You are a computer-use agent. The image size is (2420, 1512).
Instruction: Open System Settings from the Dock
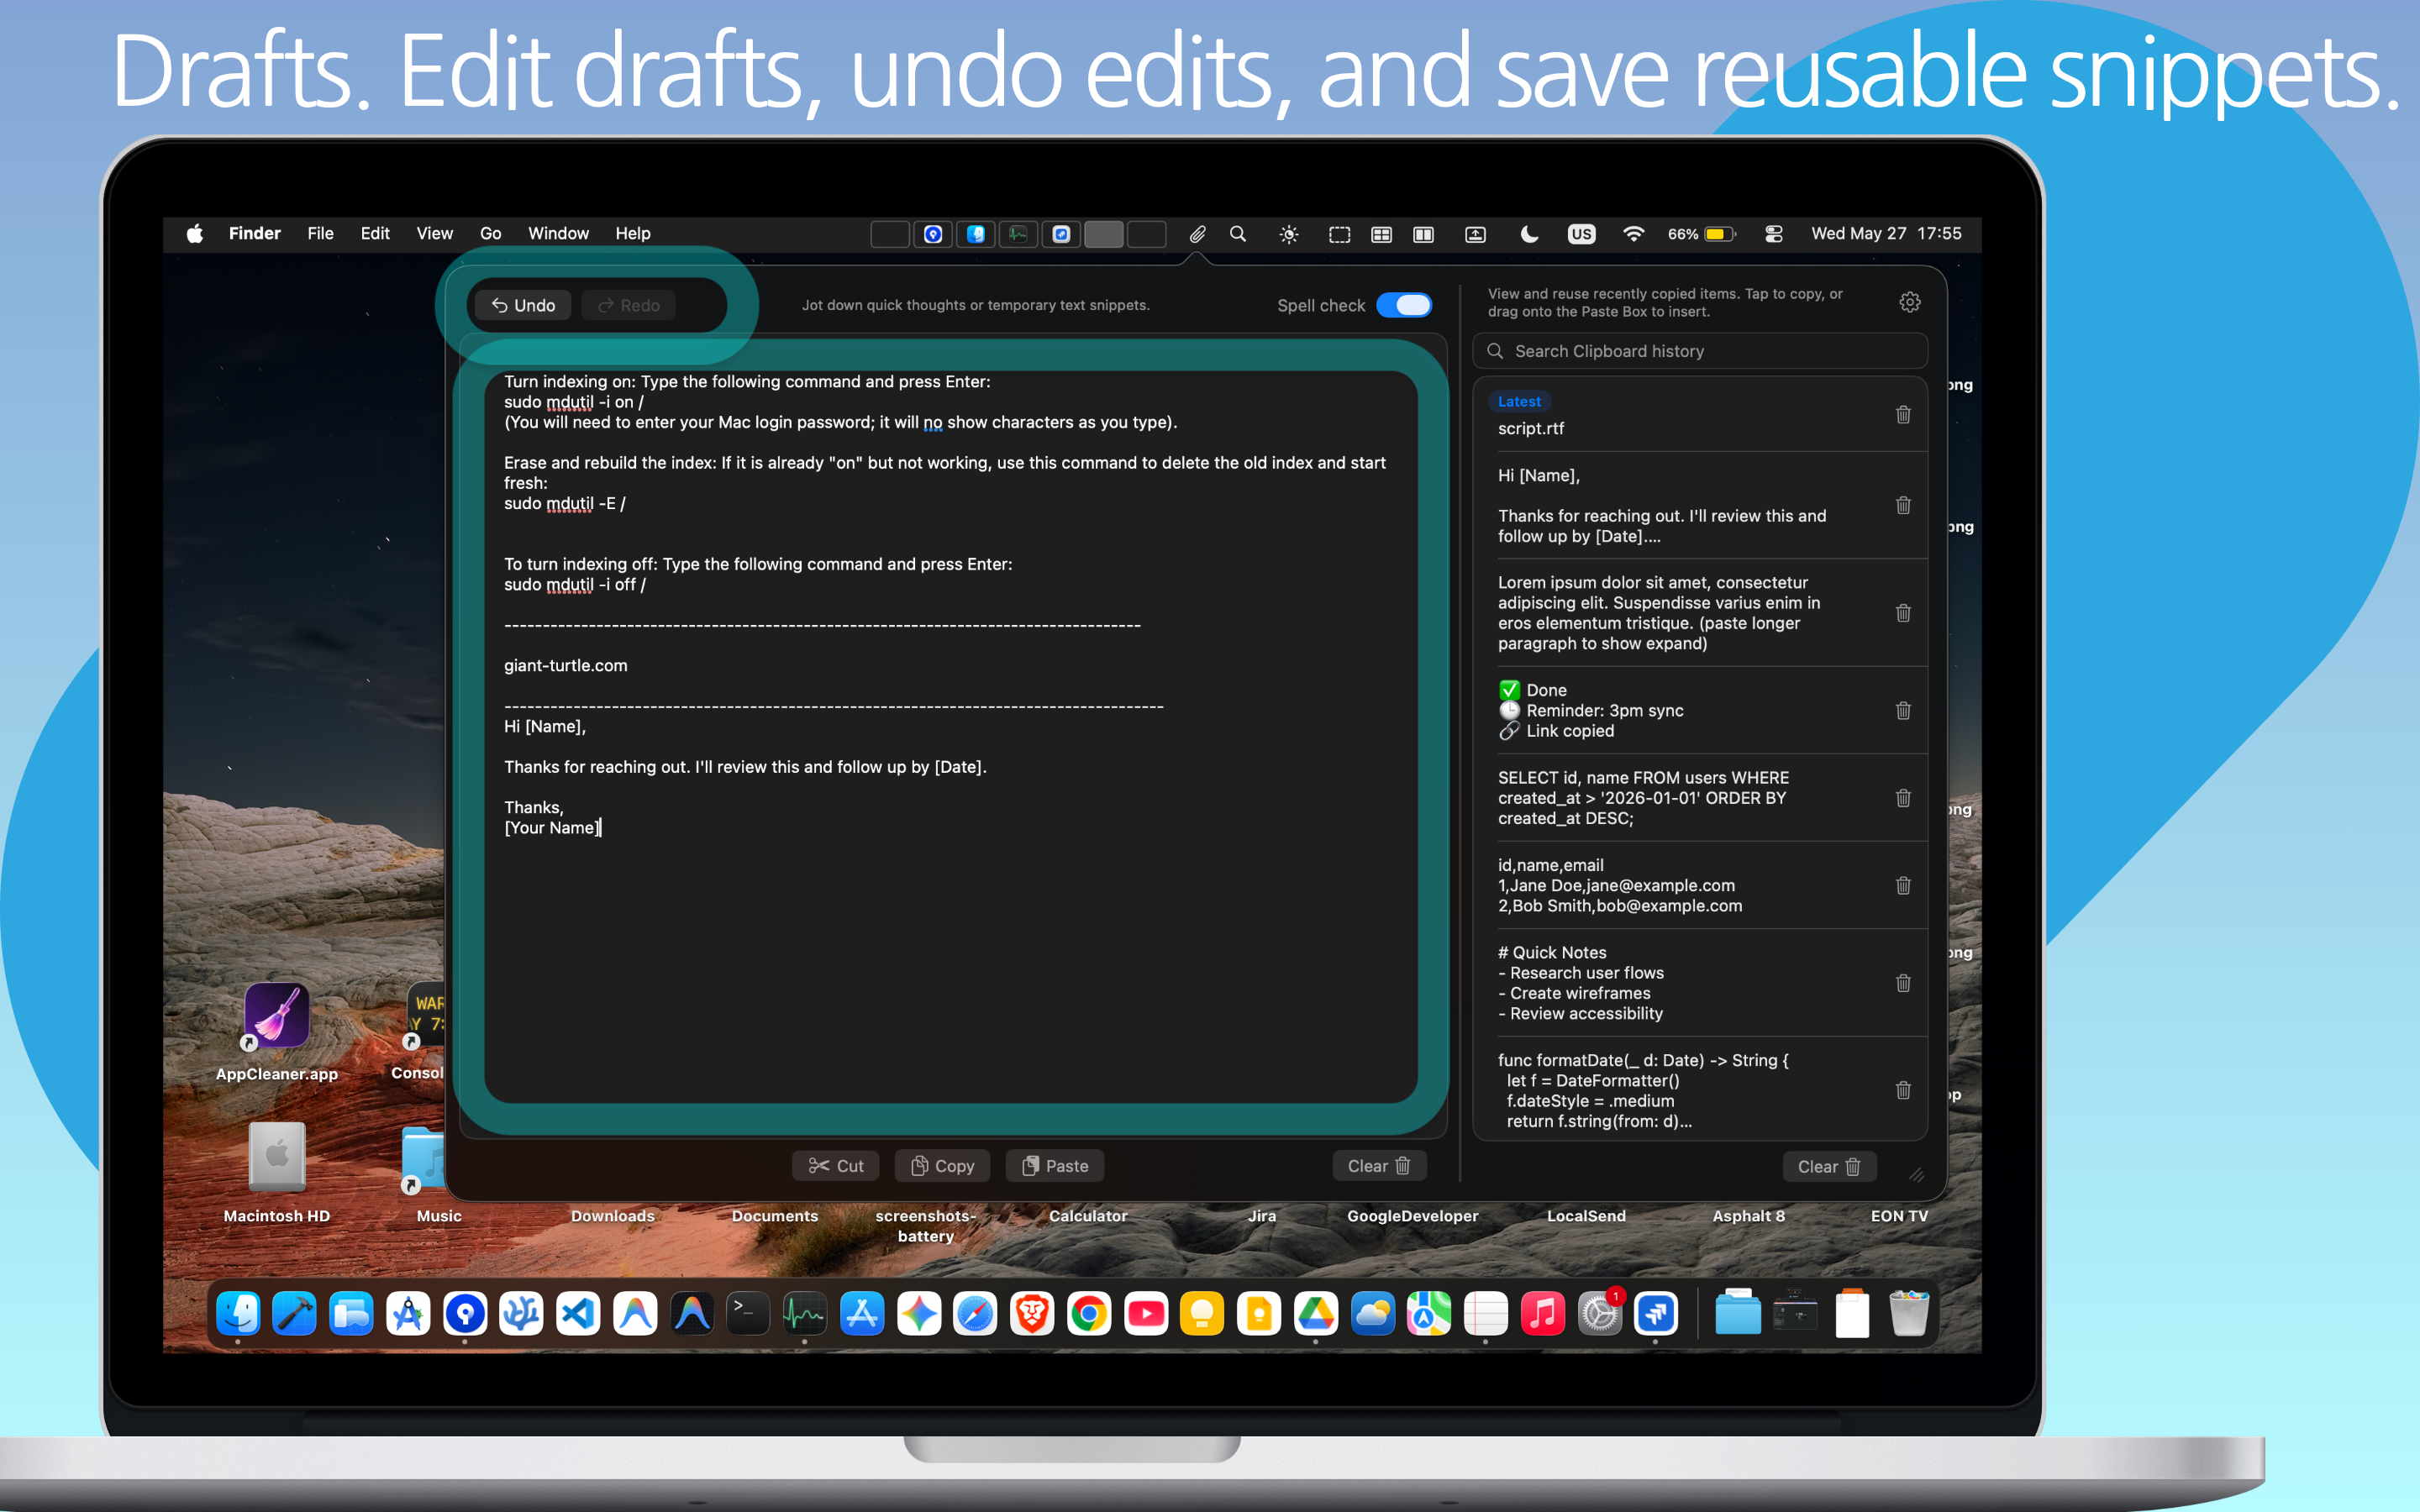[1600, 1314]
